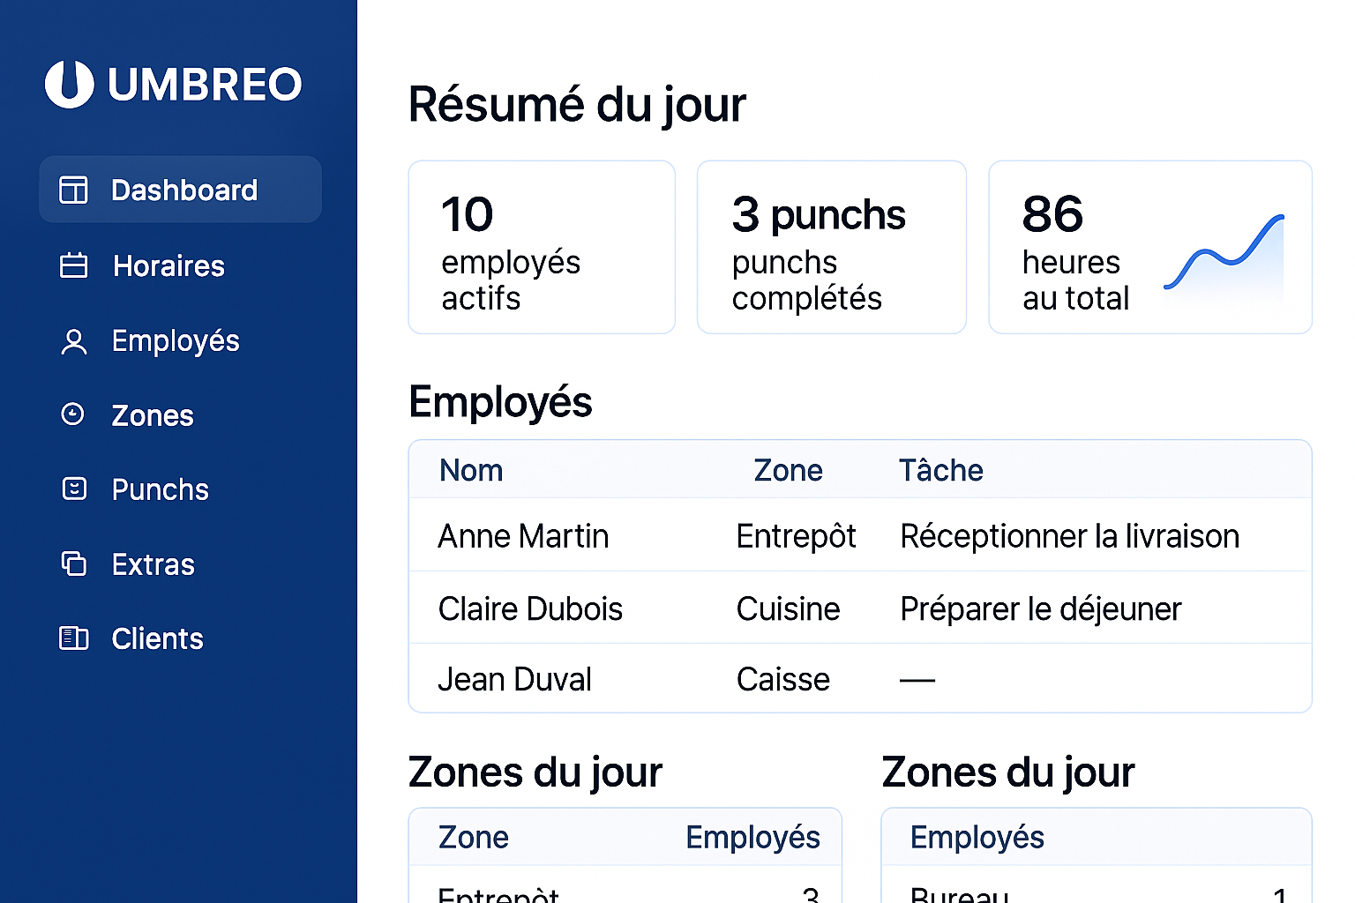Select the Dashboard grid icon
This screenshot has height=903, width=1355.
[x=74, y=189]
